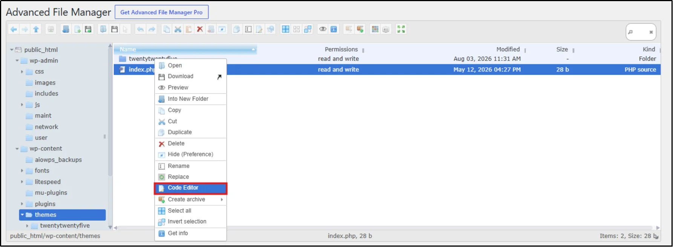The image size is (673, 247).
Task: Select Hide (Preference) menu entry
Action: click(190, 155)
